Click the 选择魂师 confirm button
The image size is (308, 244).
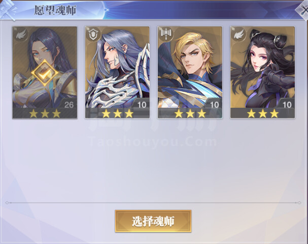[x=153, y=221]
